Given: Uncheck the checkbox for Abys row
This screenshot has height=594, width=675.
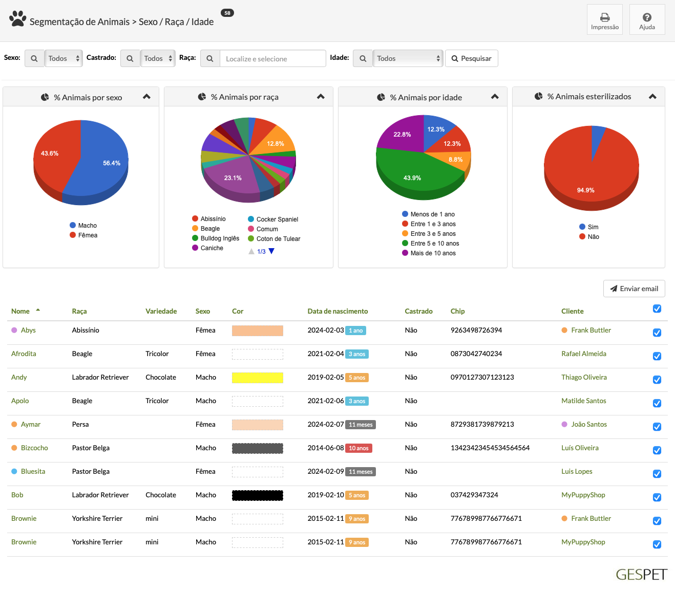Looking at the screenshot, I should coord(657,333).
